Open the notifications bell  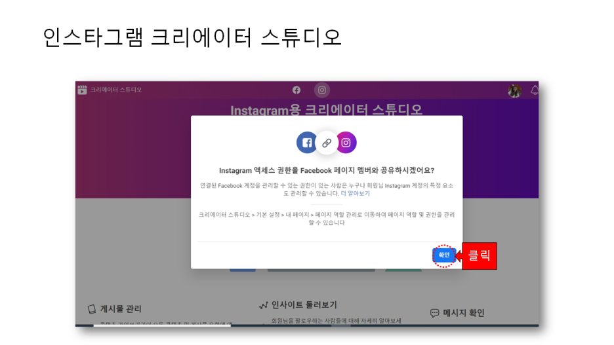535,90
